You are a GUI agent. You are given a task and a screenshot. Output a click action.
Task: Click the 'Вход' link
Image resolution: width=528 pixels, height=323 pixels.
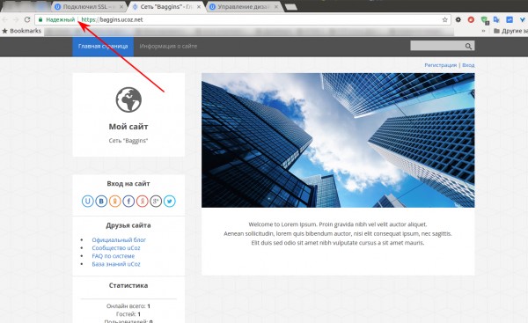tap(468, 65)
